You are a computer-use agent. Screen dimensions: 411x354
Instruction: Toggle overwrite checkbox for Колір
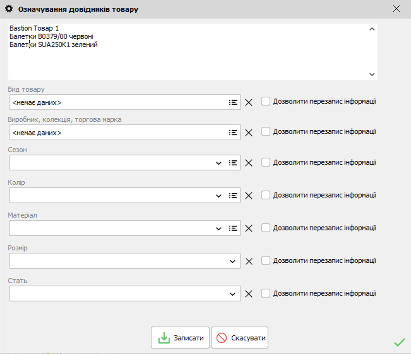click(x=266, y=195)
